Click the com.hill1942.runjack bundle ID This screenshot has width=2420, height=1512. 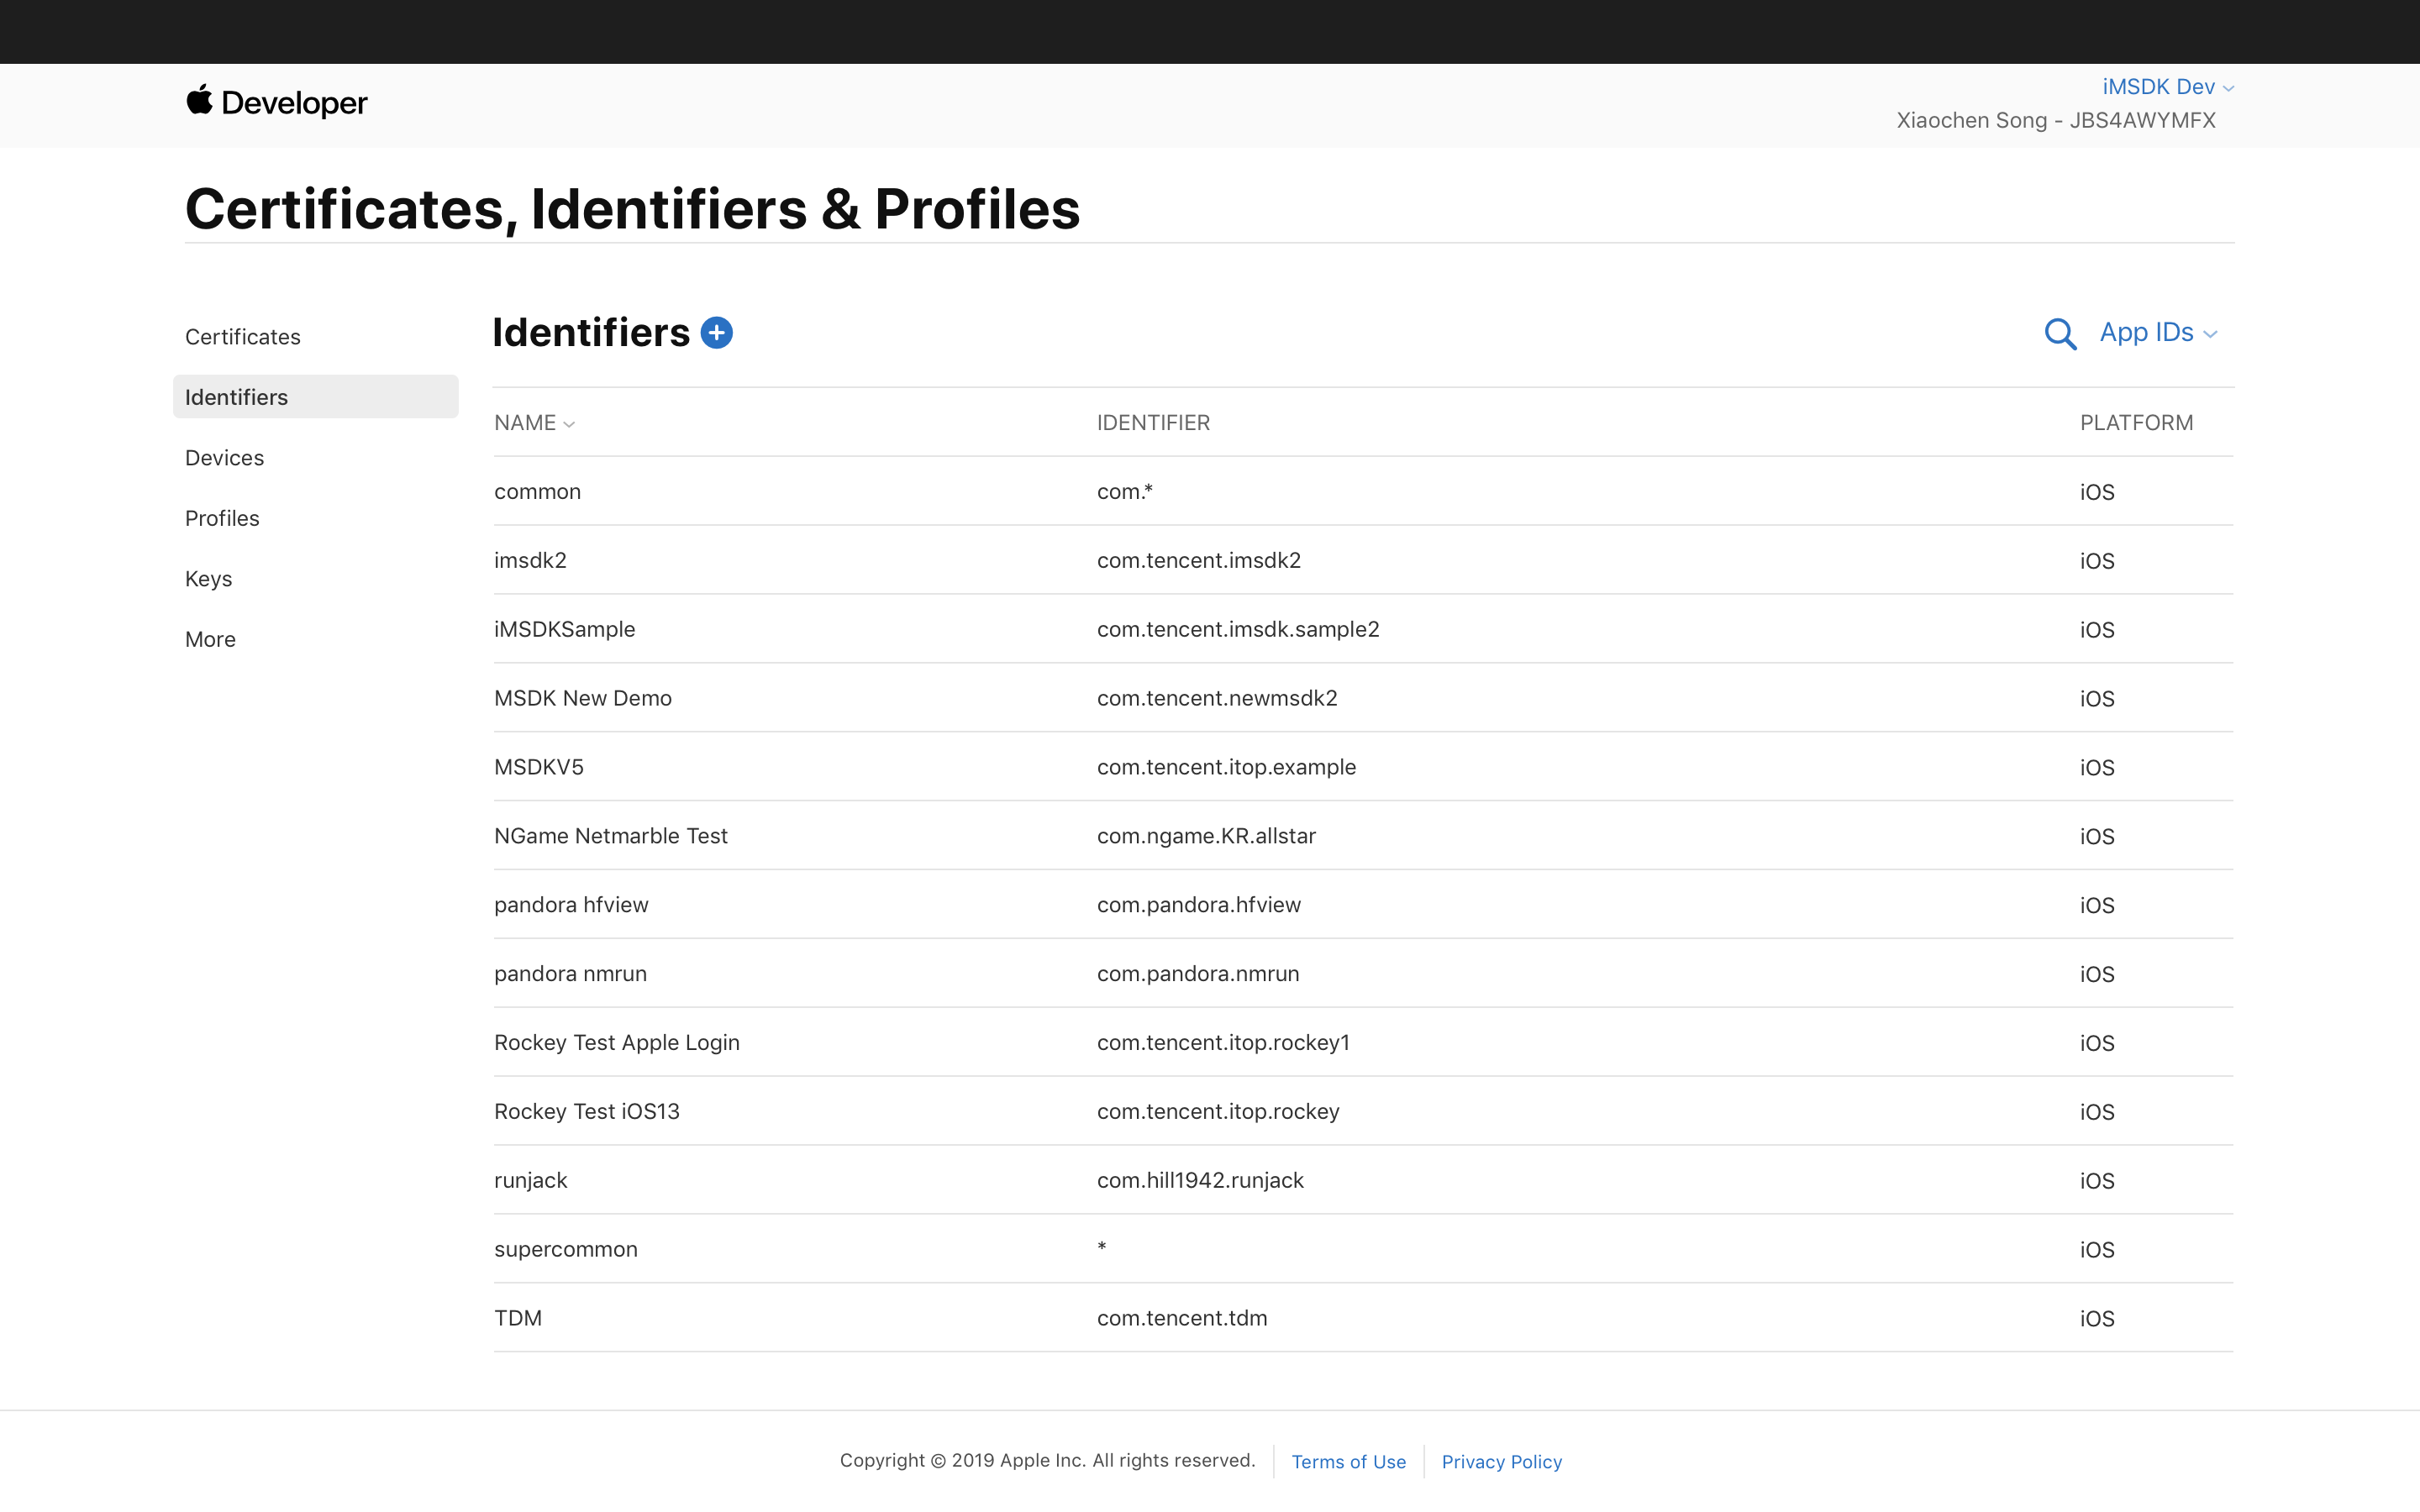tap(1200, 1180)
